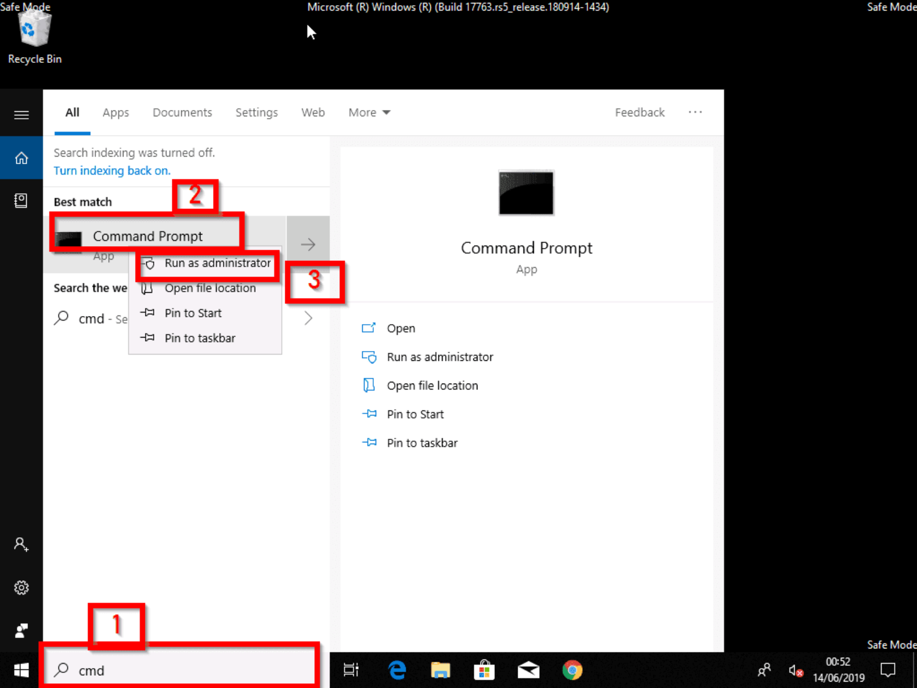Launch Microsoft Edge from the taskbar
Screen dimensions: 917x688
pyautogui.click(x=397, y=671)
